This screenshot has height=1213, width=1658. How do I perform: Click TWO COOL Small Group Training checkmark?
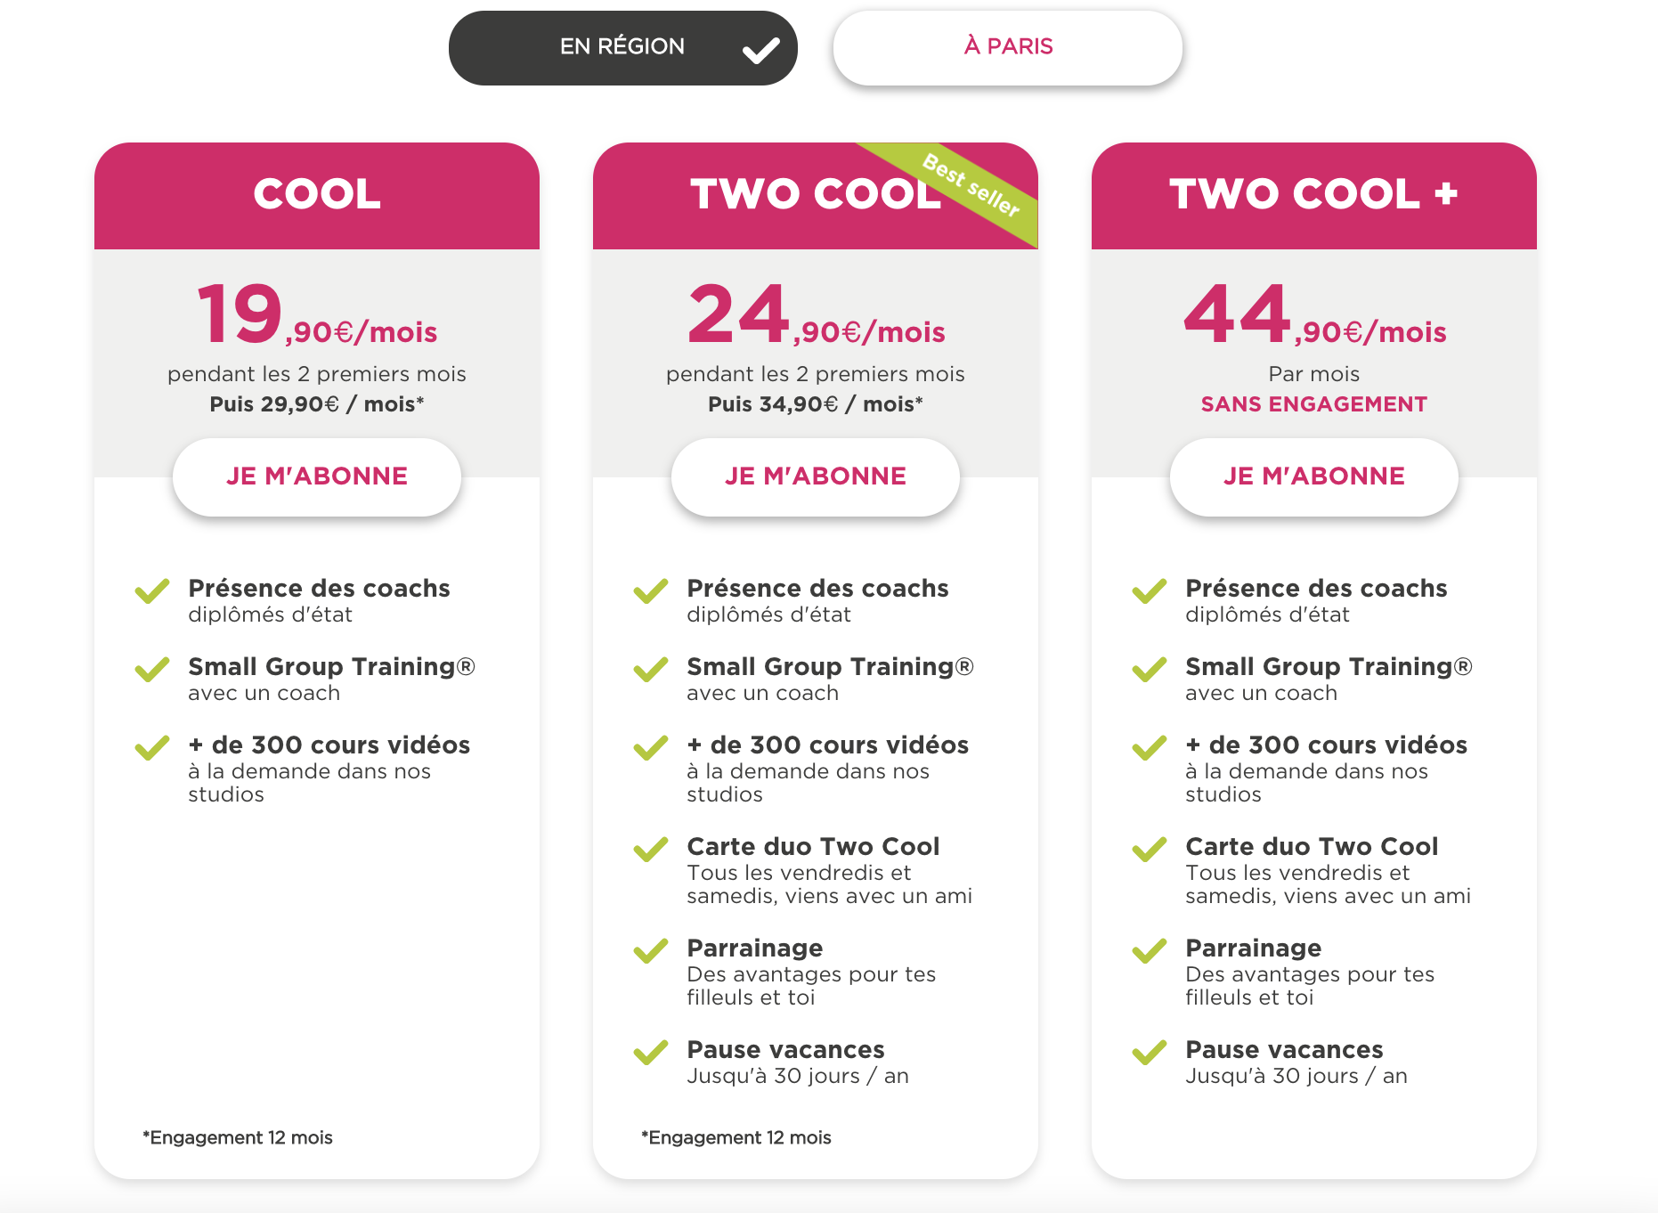coord(651,670)
